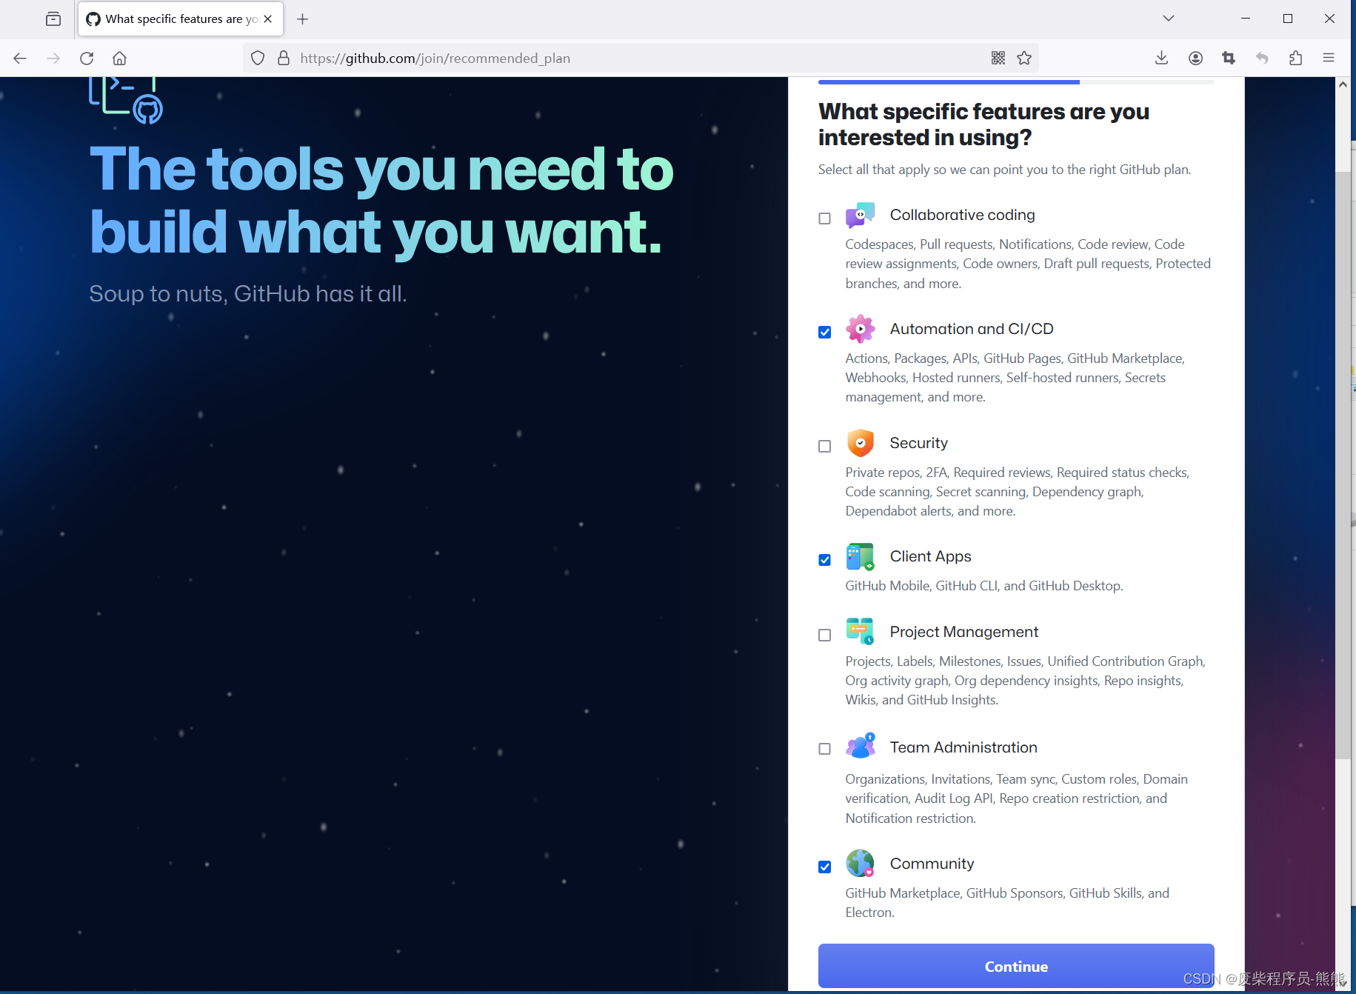Open the browser hamburger menu
This screenshot has height=994, width=1356.
1329,58
